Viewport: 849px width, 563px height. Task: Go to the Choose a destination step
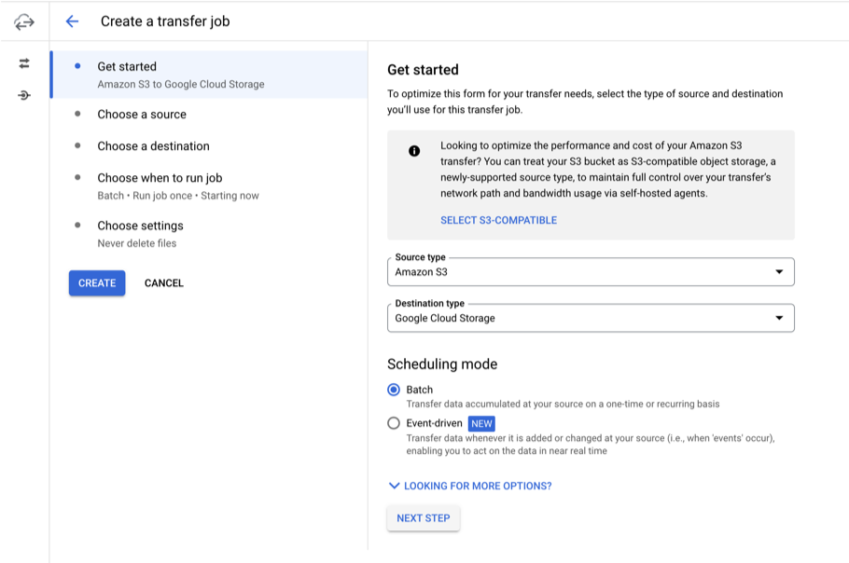(x=153, y=146)
